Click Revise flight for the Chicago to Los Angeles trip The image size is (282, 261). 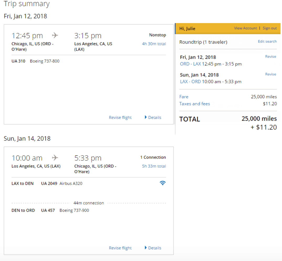(x=120, y=117)
